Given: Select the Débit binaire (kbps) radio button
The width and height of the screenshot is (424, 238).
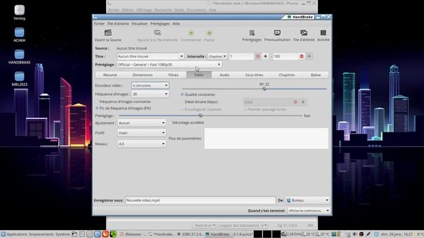Looking at the screenshot, I should pos(182,102).
